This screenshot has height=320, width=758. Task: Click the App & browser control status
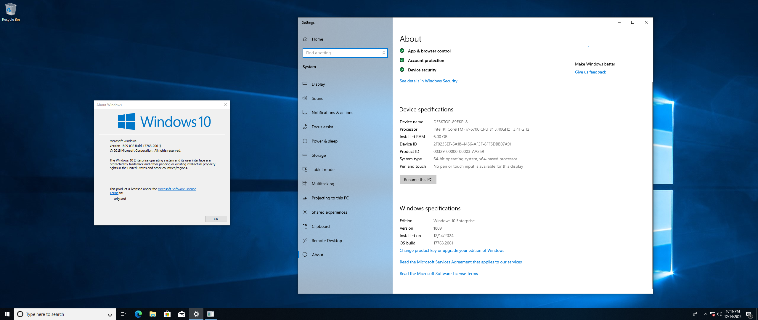pyautogui.click(x=425, y=51)
